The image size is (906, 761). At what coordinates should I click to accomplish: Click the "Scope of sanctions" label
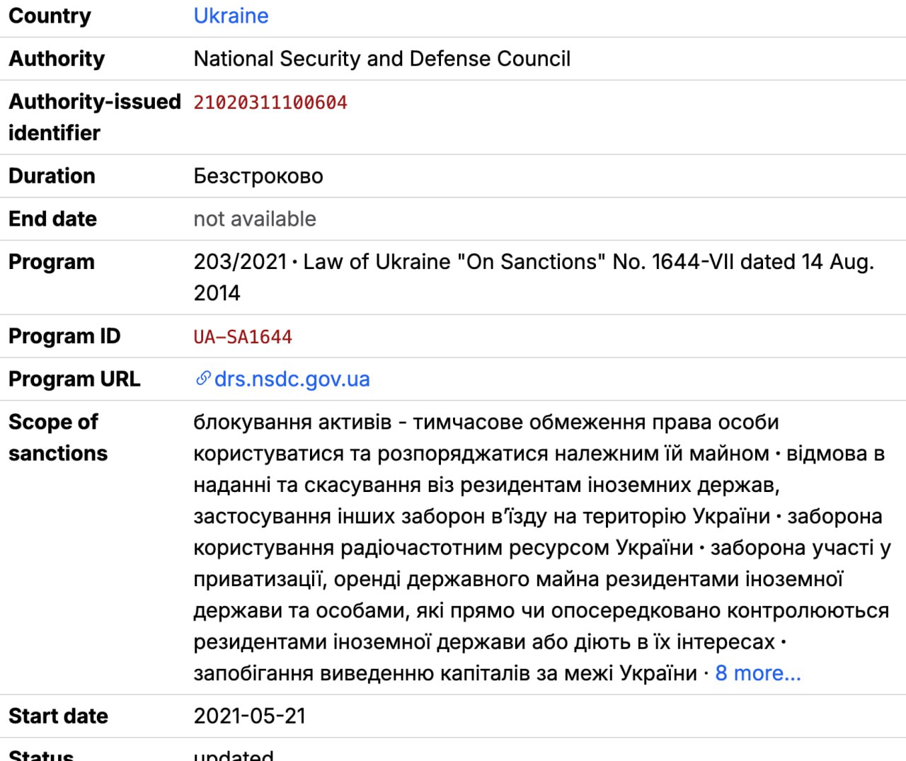click(x=58, y=437)
